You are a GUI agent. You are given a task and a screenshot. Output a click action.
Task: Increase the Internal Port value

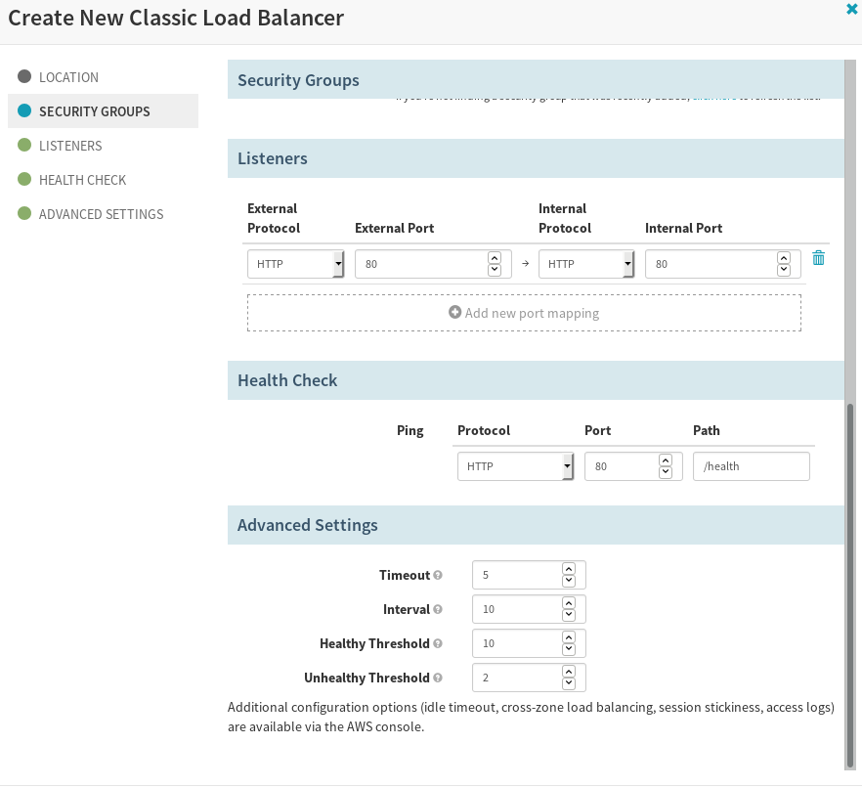(784, 258)
